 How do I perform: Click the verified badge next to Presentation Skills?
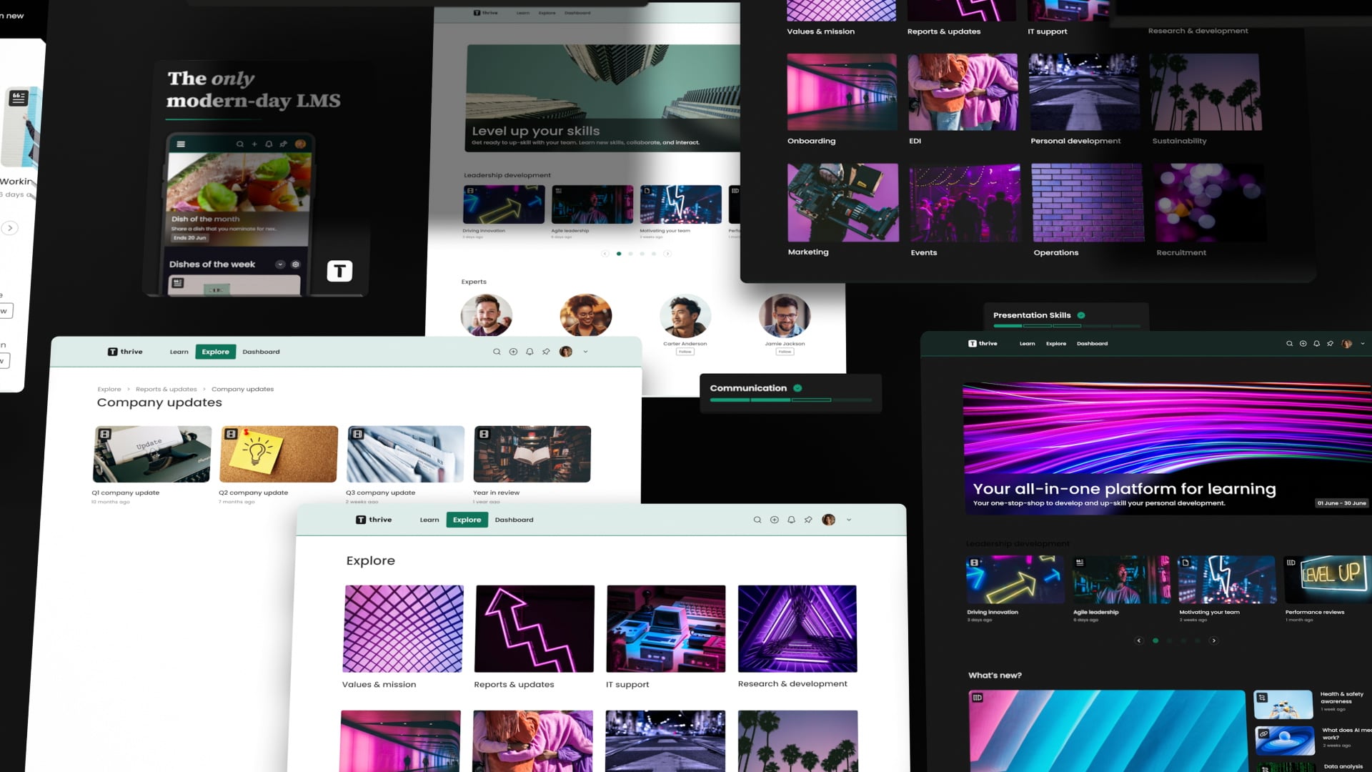(x=1080, y=315)
